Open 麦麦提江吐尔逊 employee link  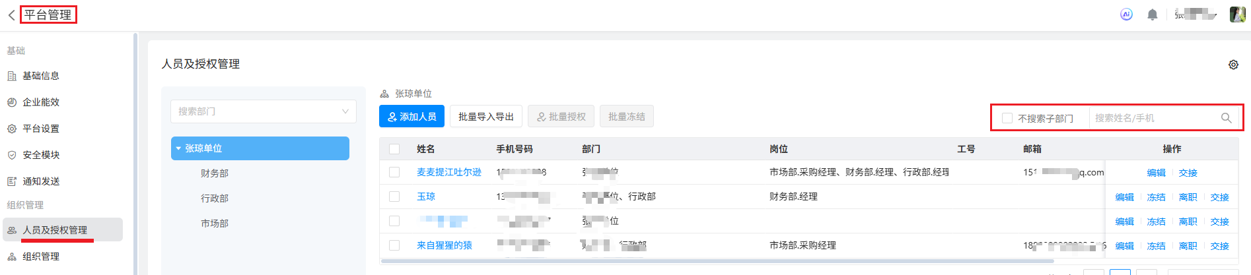(448, 172)
